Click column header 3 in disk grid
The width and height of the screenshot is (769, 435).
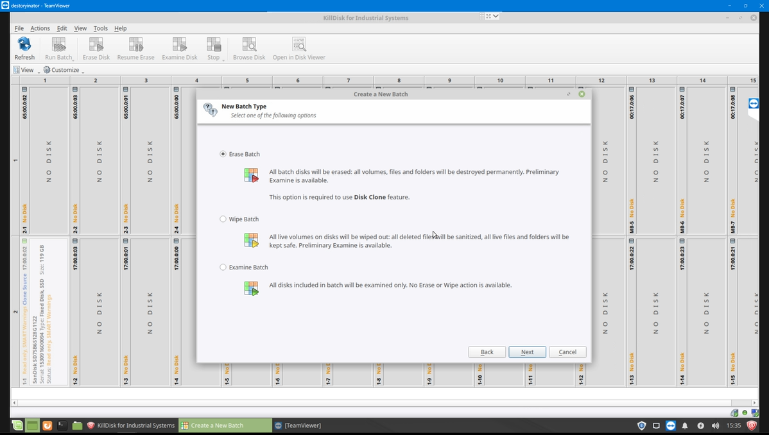click(146, 80)
